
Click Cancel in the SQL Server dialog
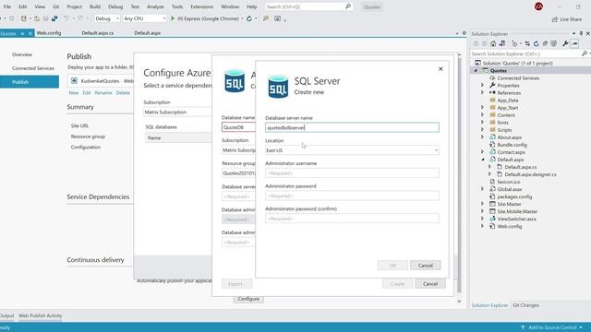coord(425,266)
